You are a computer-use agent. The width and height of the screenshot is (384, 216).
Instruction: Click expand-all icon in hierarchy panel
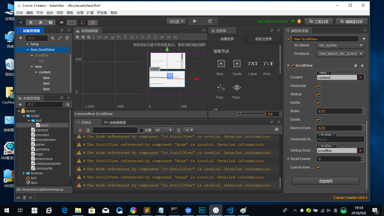pos(60,38)
